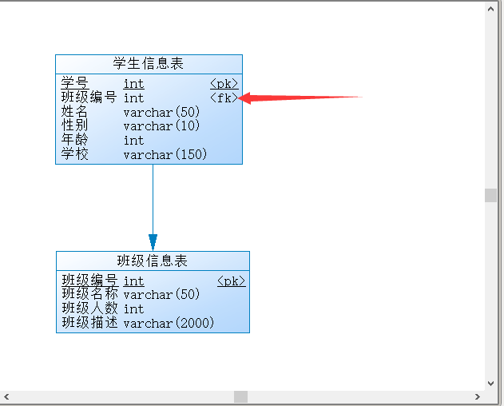
Task: Click varchar(10) data type text
Action: pyautogui.click(x=161, y=125)
